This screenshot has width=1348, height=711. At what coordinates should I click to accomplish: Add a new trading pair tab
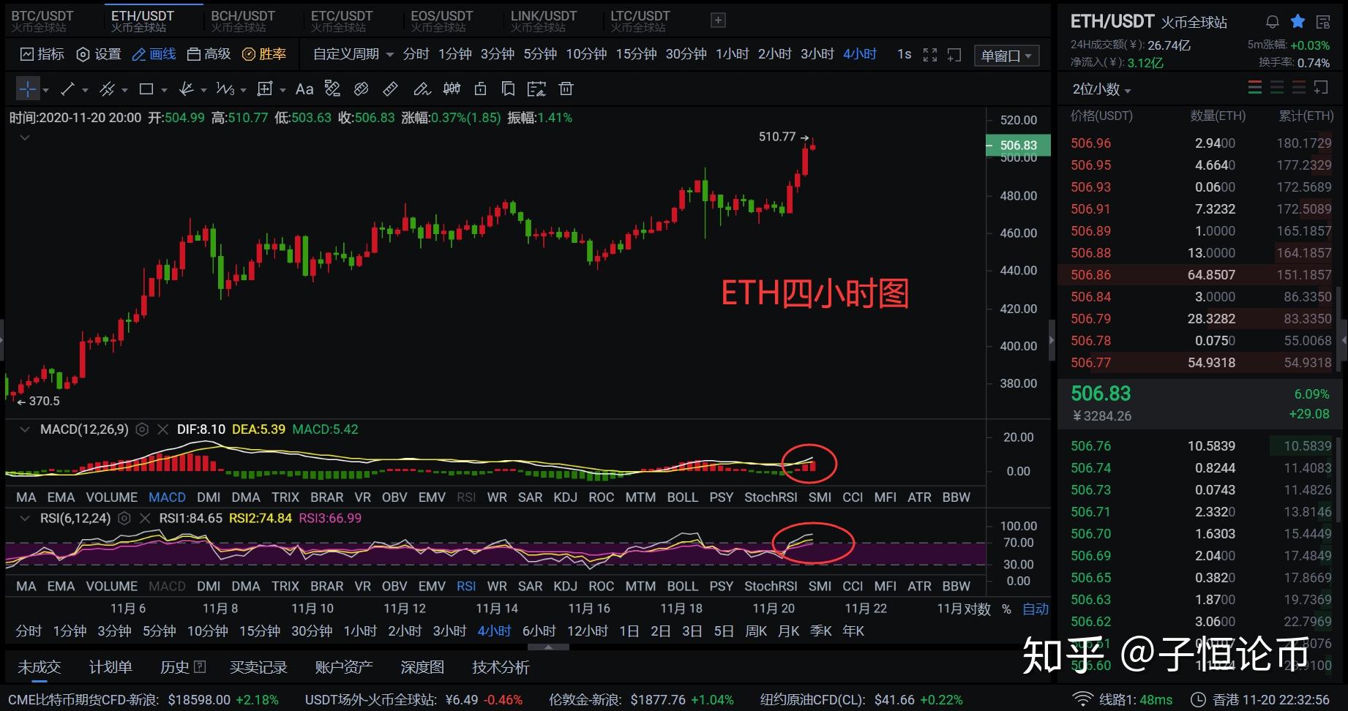point(719,20)
